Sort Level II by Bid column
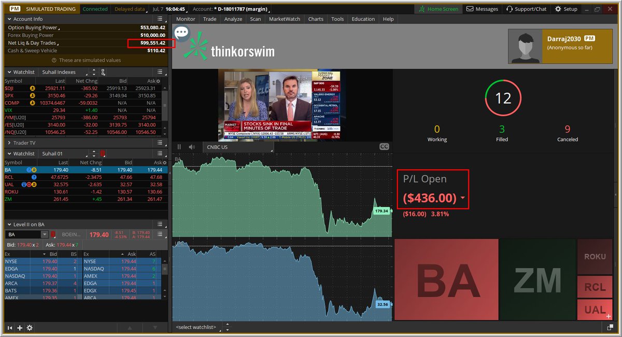622x337 pixels. [53, 254]
